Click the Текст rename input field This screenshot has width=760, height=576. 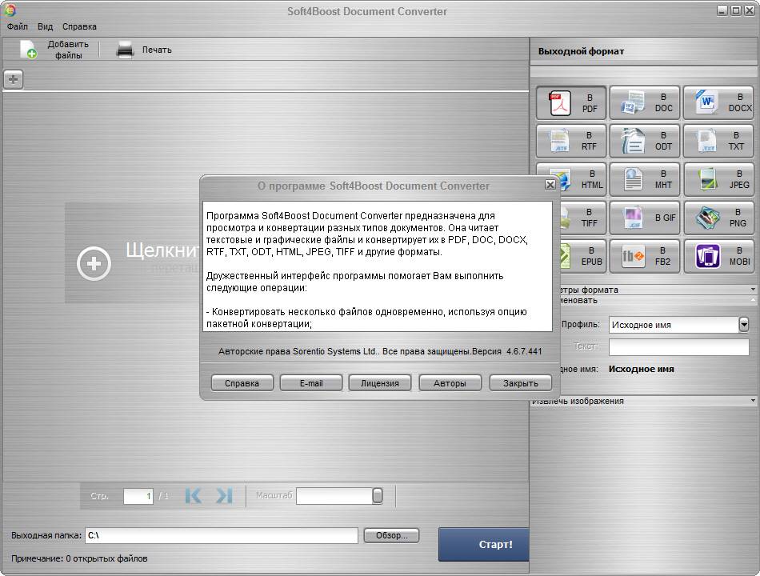679,346
